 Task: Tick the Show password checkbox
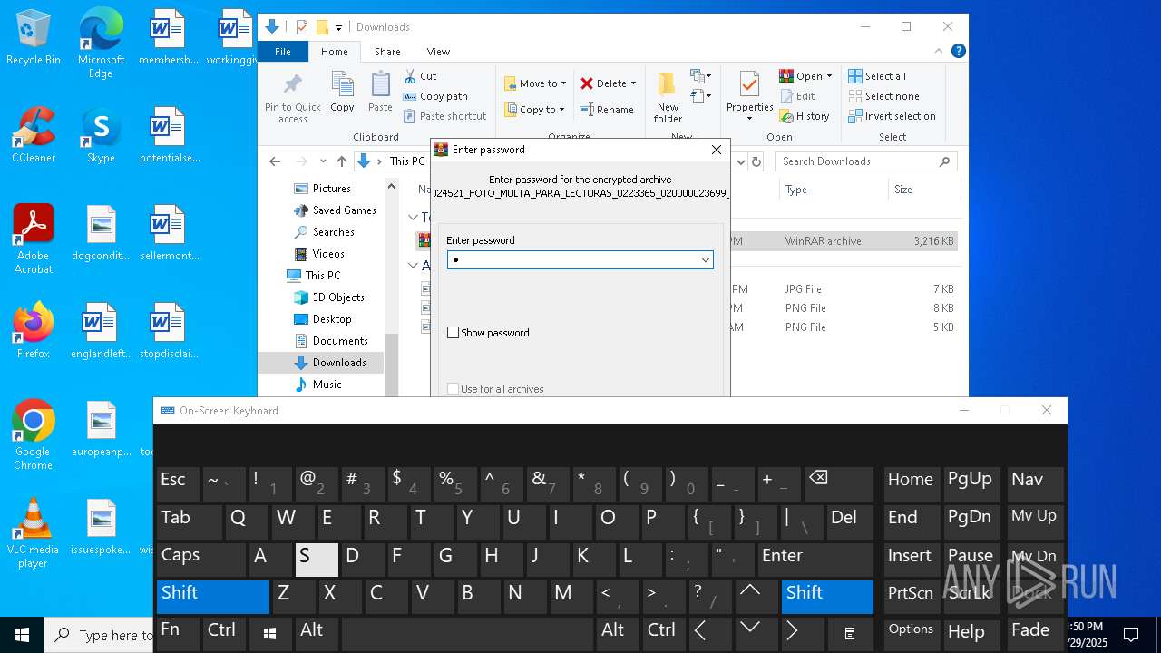453,333
